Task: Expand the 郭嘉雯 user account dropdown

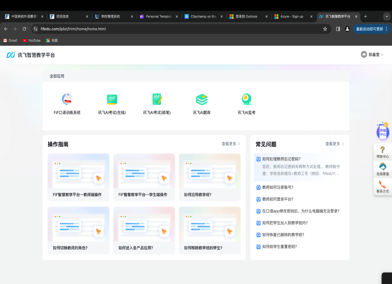Action: 372,55
